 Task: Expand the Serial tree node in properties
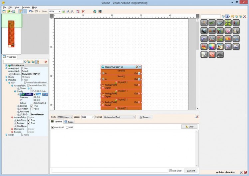tap(6, 135)
